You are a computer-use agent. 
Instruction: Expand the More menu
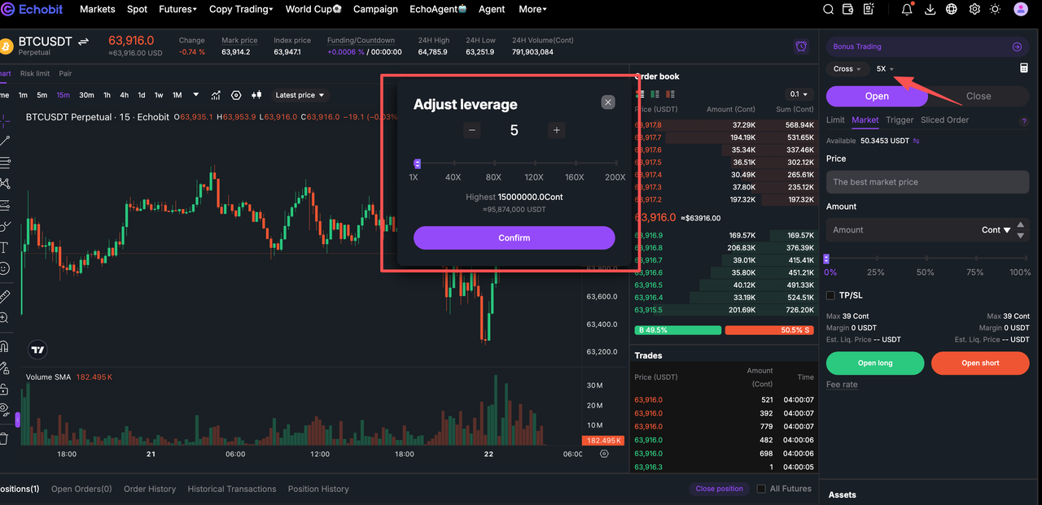(532, 10)
